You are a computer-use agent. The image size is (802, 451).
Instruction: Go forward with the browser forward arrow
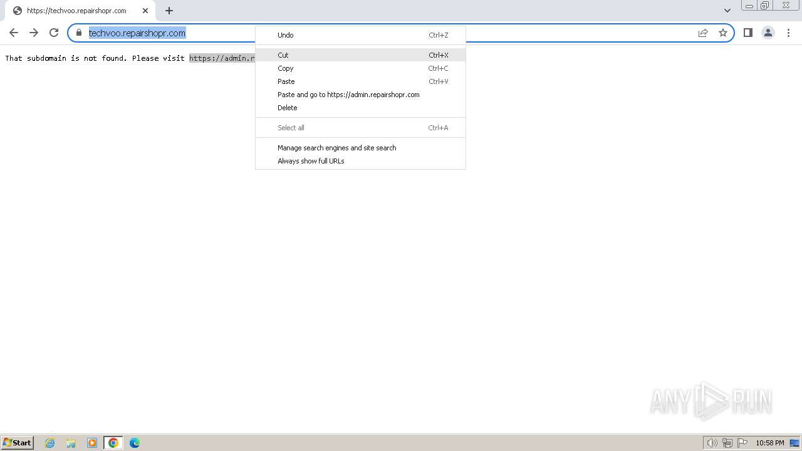pos(34,33)
